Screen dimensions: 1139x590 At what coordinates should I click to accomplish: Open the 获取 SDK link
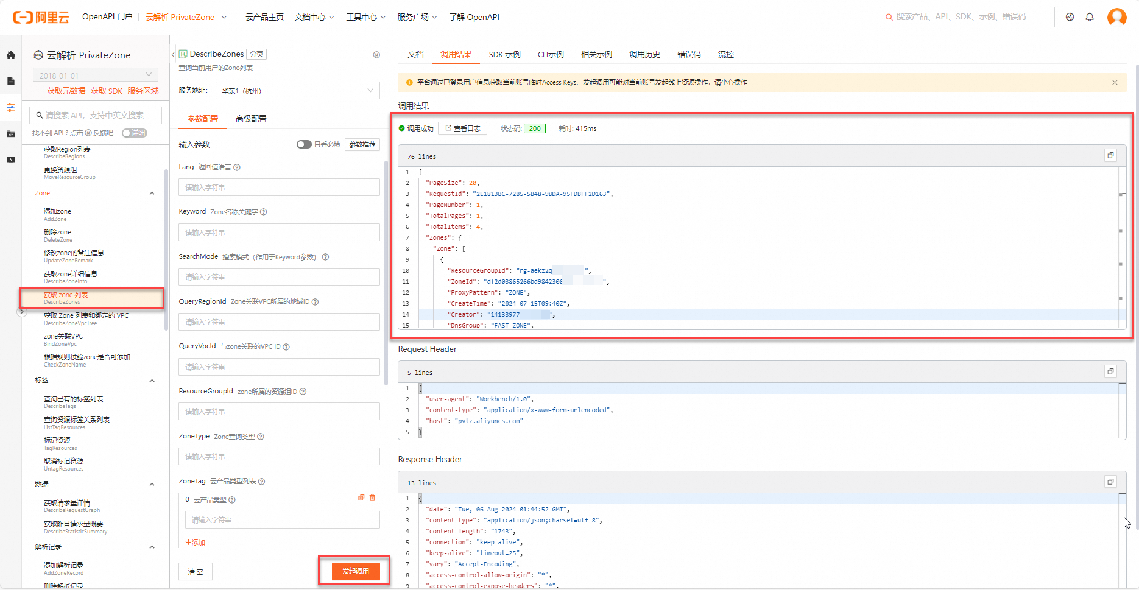(x=107, y=91)
